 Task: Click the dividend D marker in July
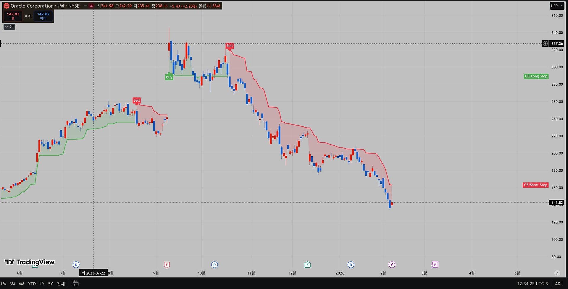click(76, 265)
